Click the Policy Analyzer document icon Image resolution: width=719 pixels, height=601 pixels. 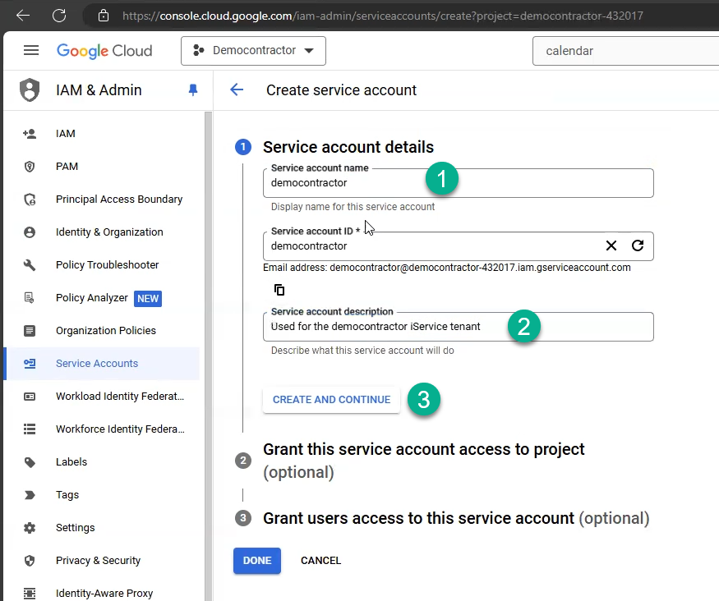click(30, 298)
